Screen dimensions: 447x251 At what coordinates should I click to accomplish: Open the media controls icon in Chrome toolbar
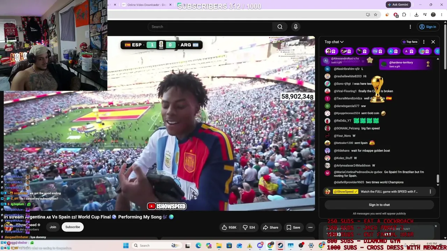[x=425, y=15]
